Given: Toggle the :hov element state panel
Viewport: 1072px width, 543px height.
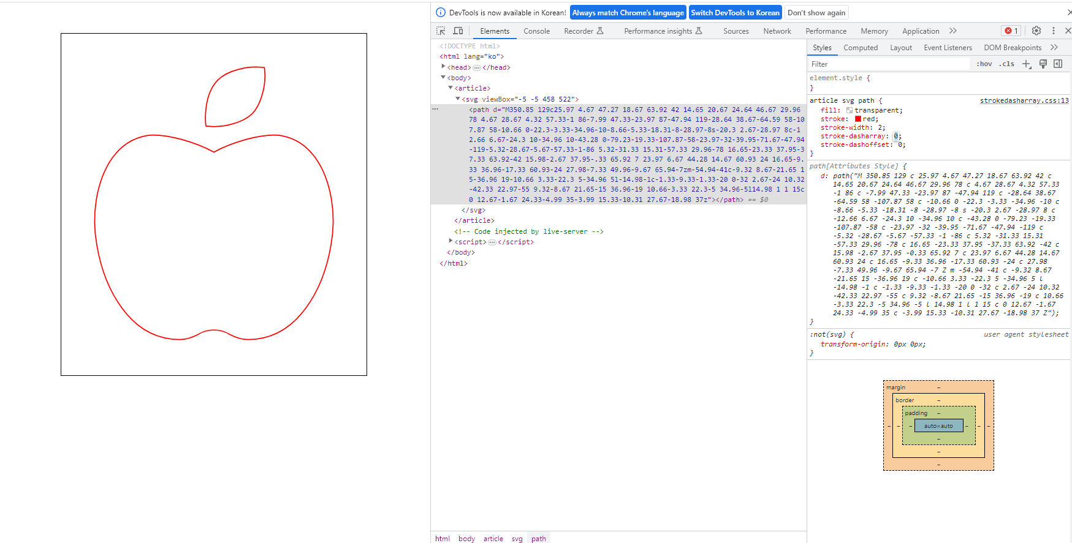Looking at the screenshot, I should (984, 64).
